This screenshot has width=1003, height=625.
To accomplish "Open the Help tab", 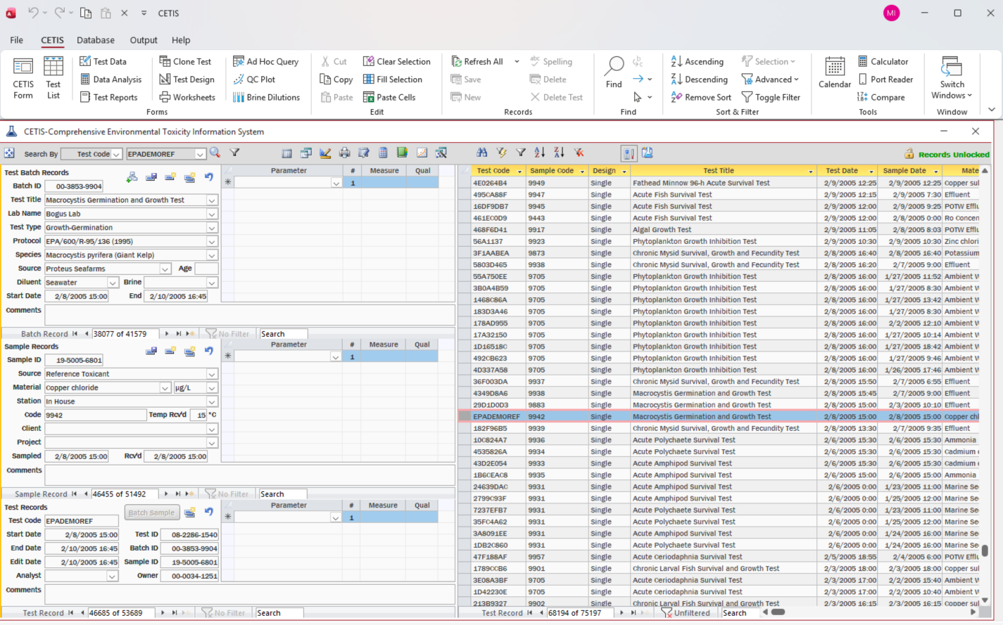I will pos(181,40).
